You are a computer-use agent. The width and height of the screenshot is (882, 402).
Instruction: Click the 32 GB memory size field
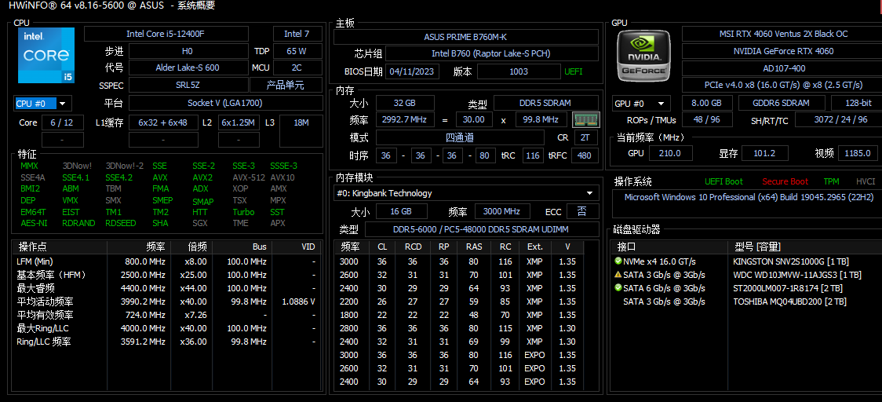405,103
